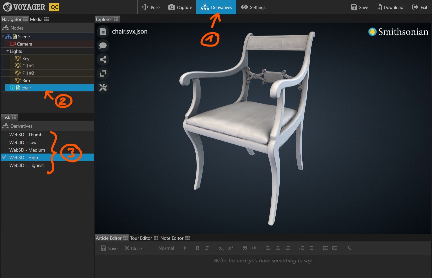Collapse the Scene tree node
The width and height of the screenshot is (432, 278).
pyautogui.click(x=3, y=37)
